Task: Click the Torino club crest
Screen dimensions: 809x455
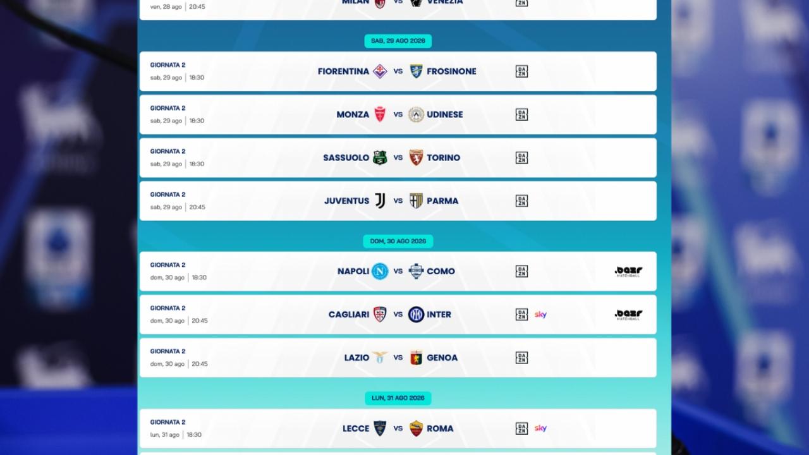Action: point(416,157)
